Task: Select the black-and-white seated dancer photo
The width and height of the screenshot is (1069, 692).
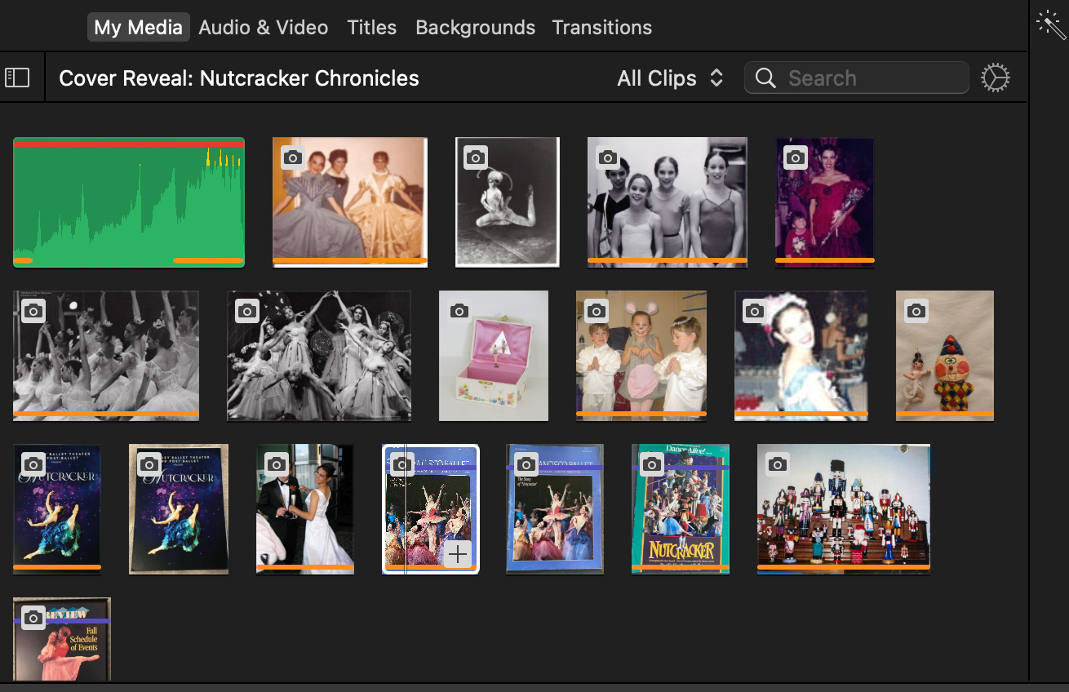Action: 507,202
